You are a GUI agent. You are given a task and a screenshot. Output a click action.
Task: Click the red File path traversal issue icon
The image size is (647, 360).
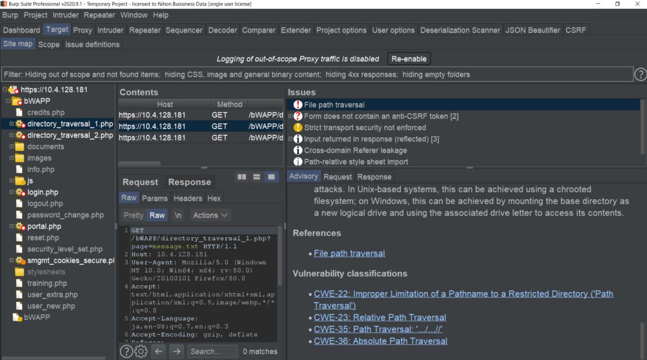[x=298, y=105]
